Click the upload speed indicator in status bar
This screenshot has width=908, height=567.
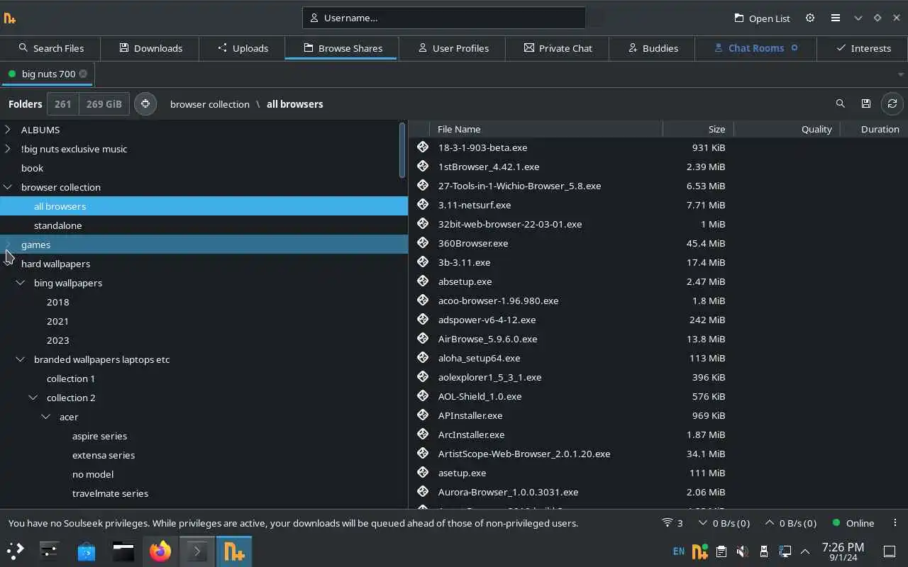point(790,523)
